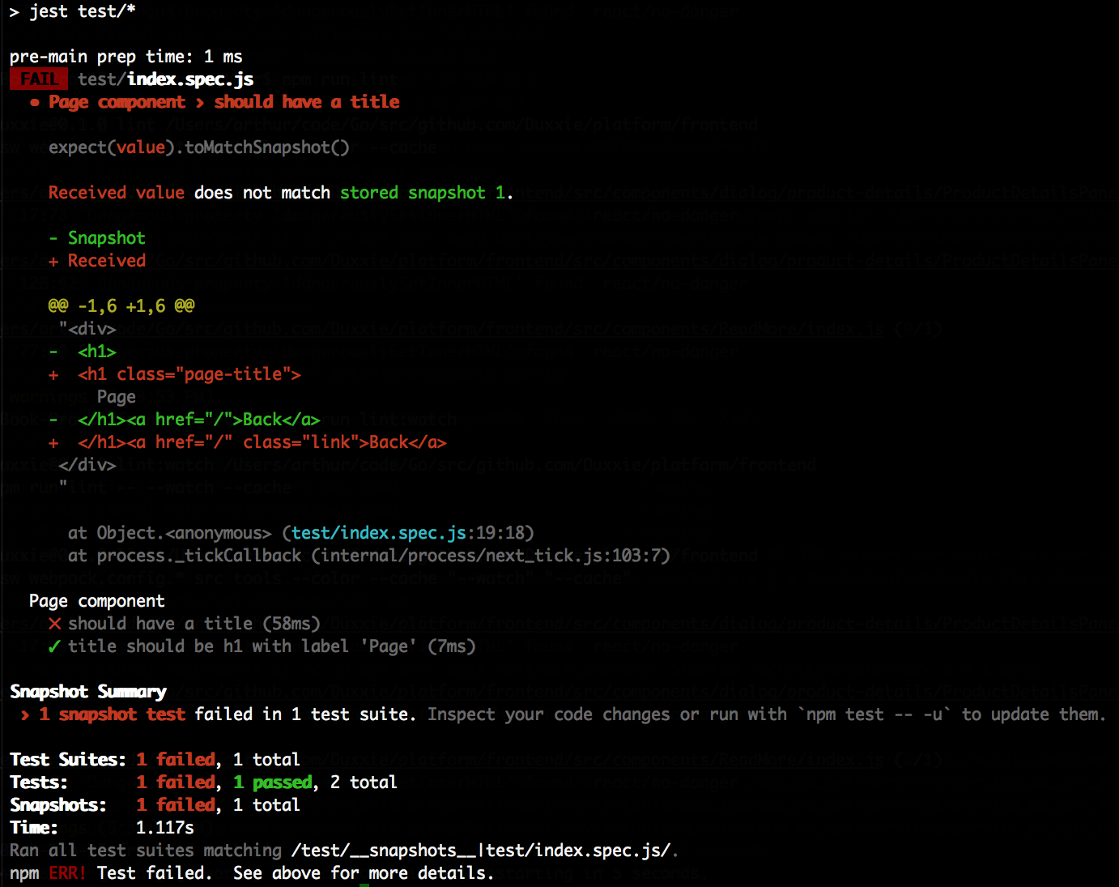Click 'title should be h1 with label' result
Image resolution: width=1119 pixels, height=887 pixels.
point(272,646)
